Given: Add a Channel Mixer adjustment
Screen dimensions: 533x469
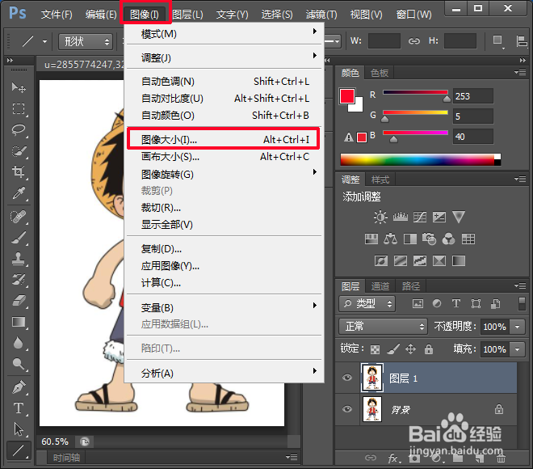Looking at the screenshot, I should point(449,239).
